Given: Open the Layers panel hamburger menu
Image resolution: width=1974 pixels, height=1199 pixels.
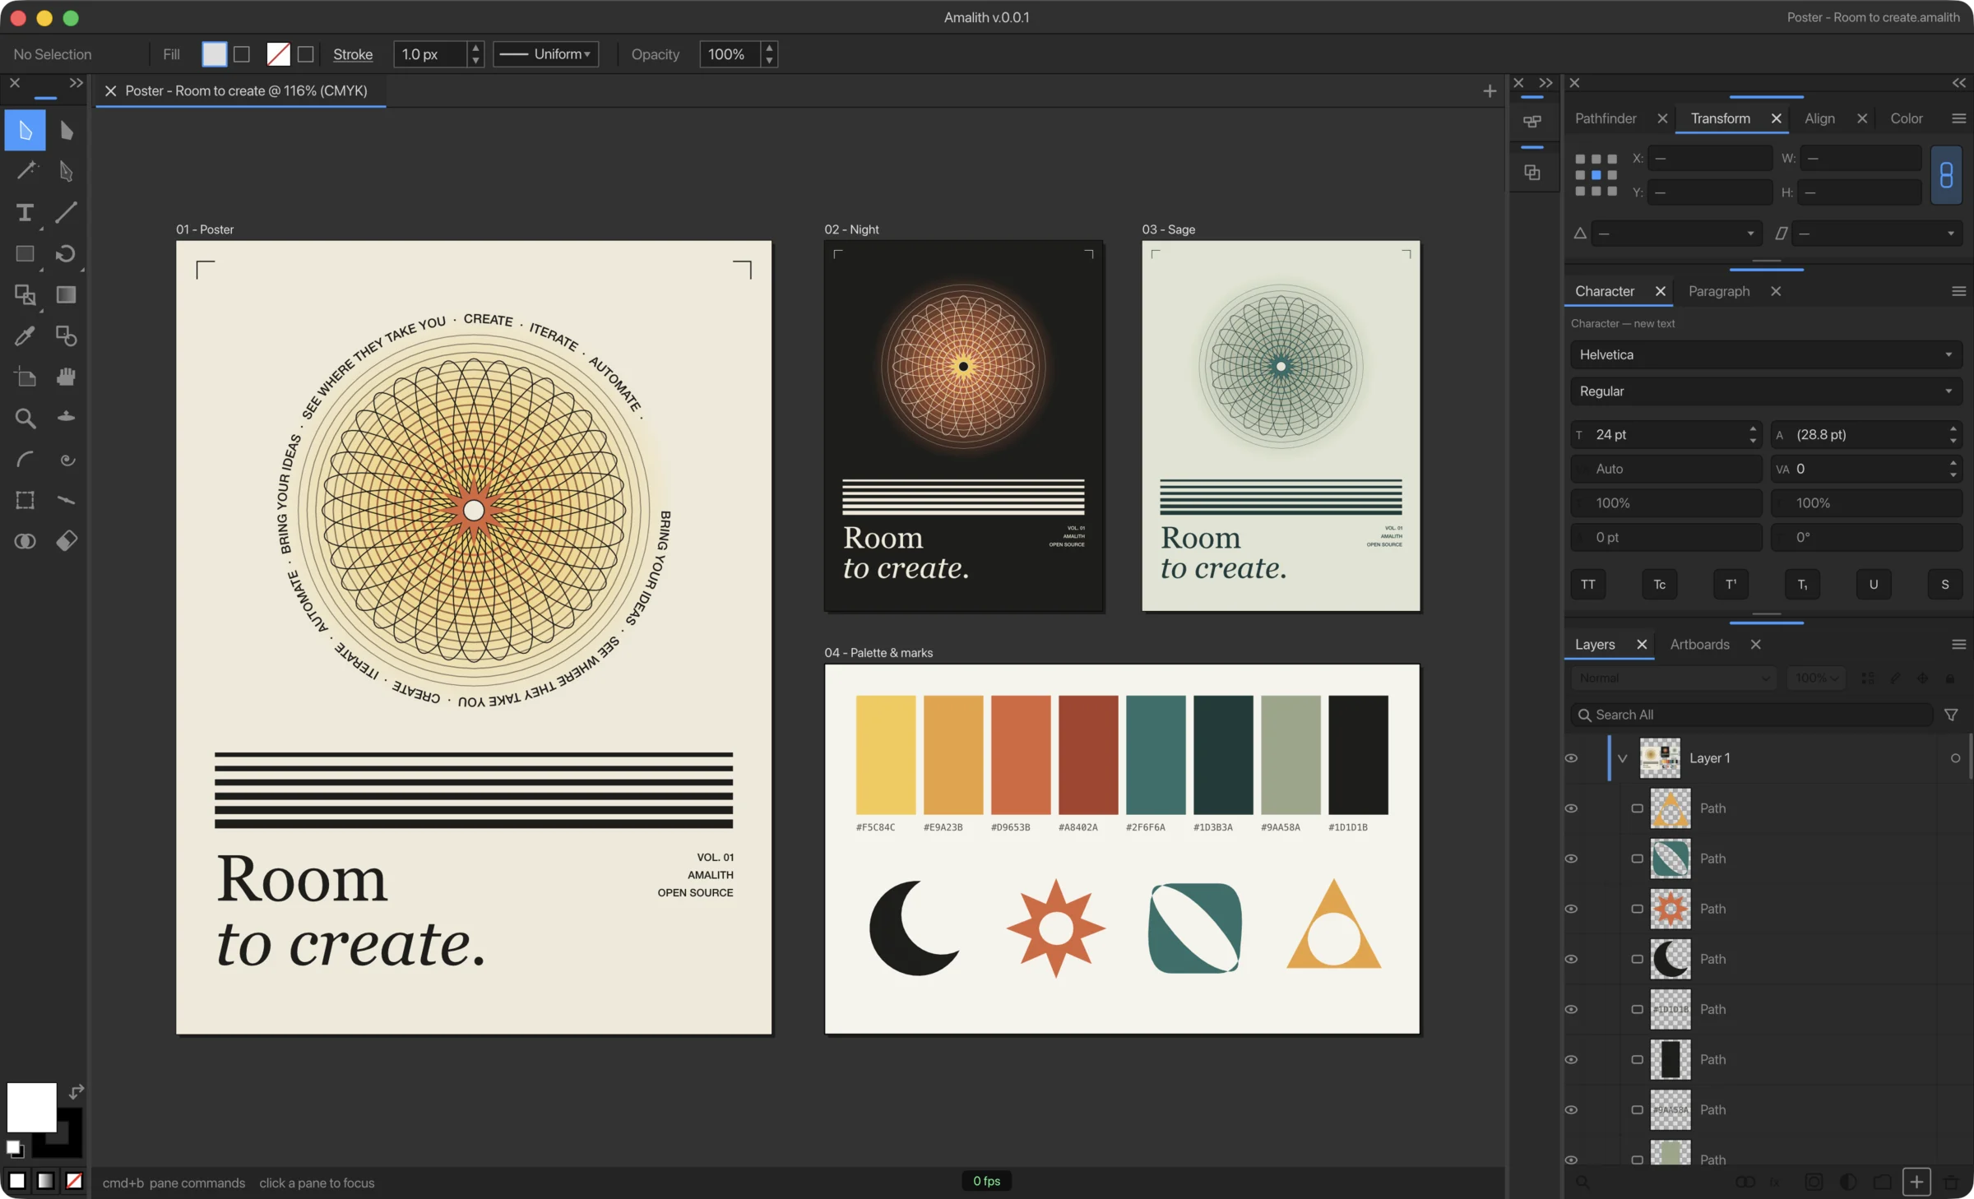Looking at the screenshot, I should coord(1958,645).
